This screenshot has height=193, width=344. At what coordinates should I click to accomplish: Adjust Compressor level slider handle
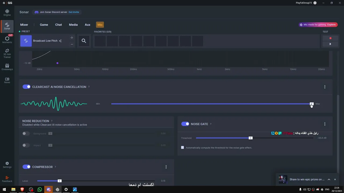click(x=60, y=181)
